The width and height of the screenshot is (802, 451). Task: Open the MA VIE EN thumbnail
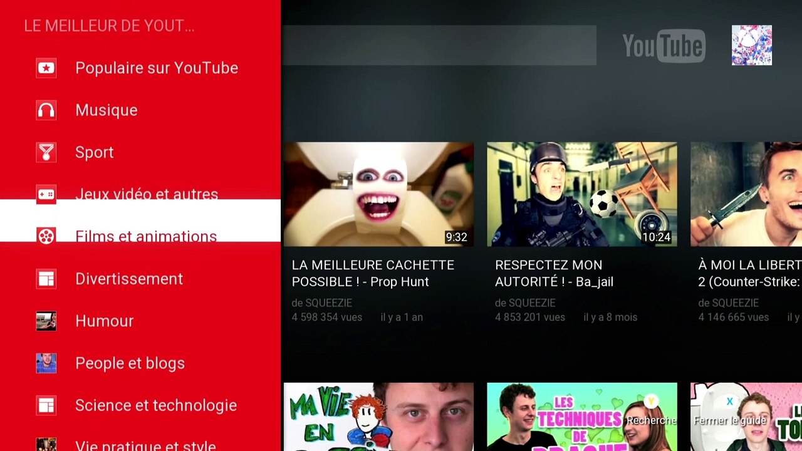point(379,417)
